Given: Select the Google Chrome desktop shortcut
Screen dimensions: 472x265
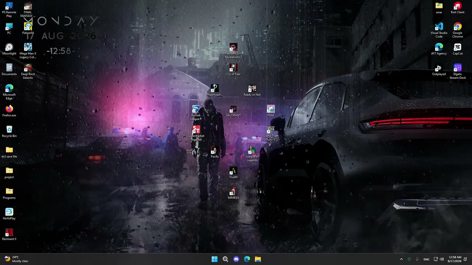Looking at the screenshot, I should click(458, 31).
